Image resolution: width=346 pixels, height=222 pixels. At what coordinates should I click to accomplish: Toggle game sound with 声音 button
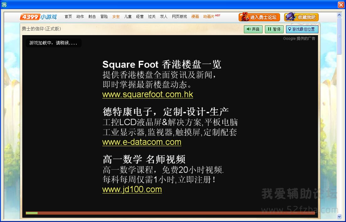pyautogui.click(x=253, y=29)
